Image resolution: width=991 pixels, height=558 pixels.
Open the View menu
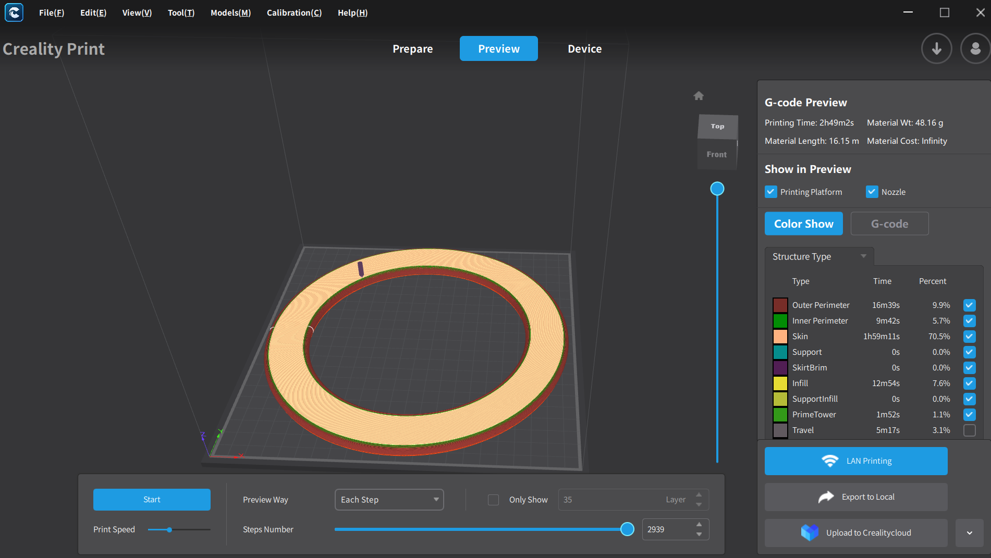(137, 13)
